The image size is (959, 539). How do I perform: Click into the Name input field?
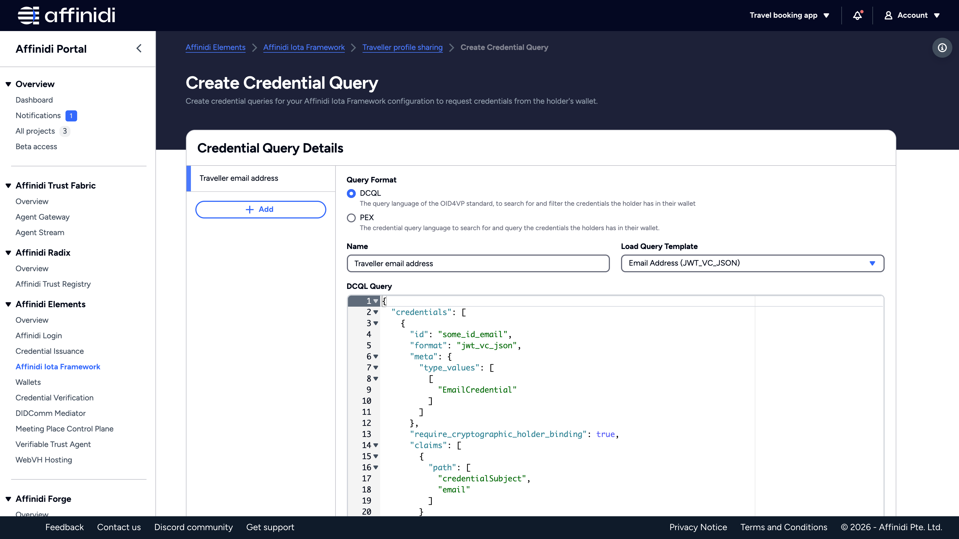click(x=478, y=263)
